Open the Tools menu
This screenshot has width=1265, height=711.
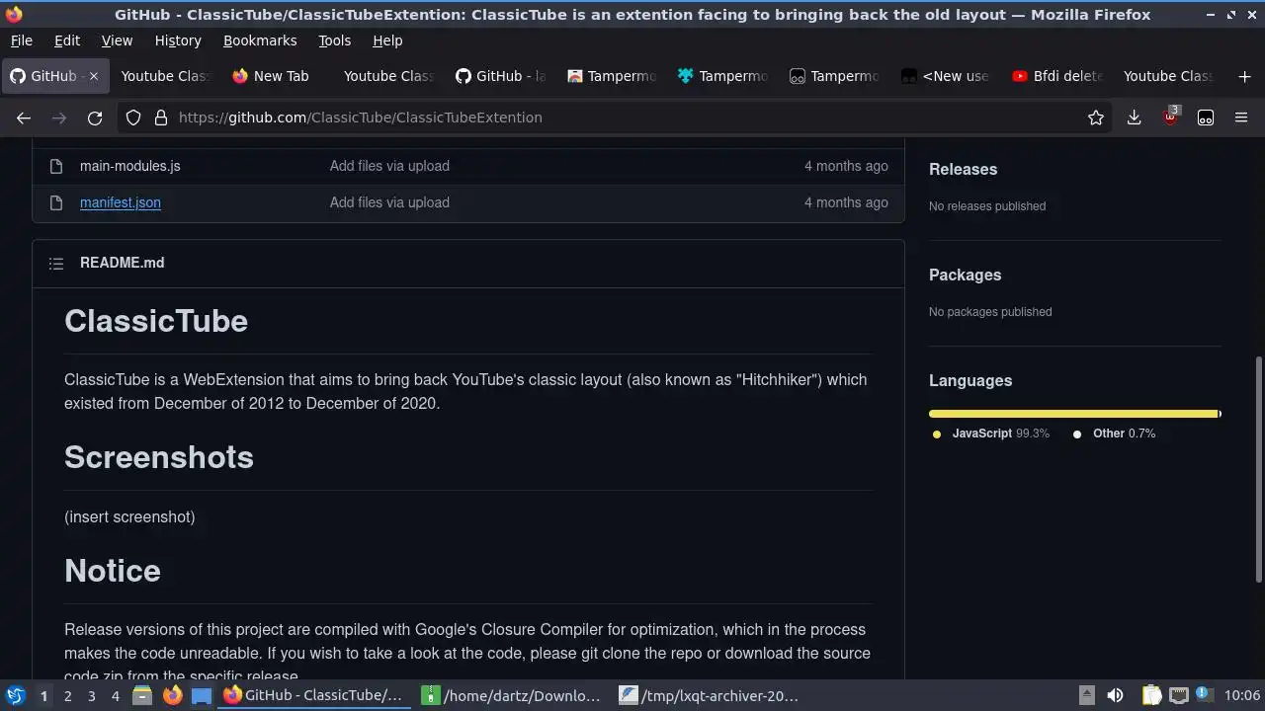[335, 40]
